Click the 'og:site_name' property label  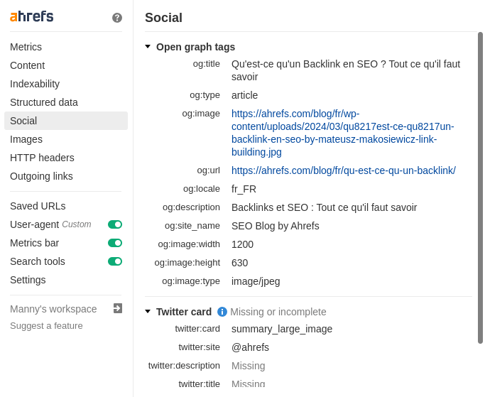(192, 226)
